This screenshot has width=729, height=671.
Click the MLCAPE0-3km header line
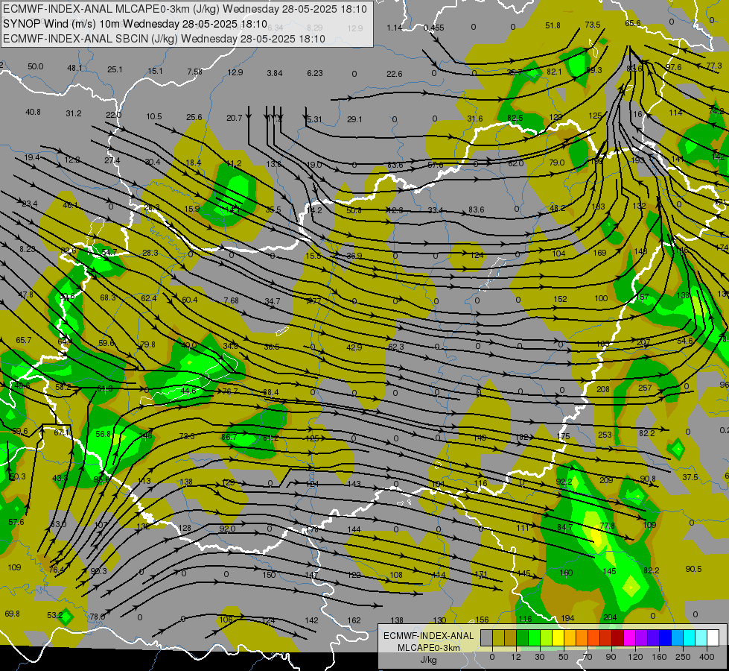tap(185, 9)
